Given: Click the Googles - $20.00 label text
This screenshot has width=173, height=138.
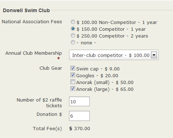Looking at the screenshot, I should click(97, 76).
